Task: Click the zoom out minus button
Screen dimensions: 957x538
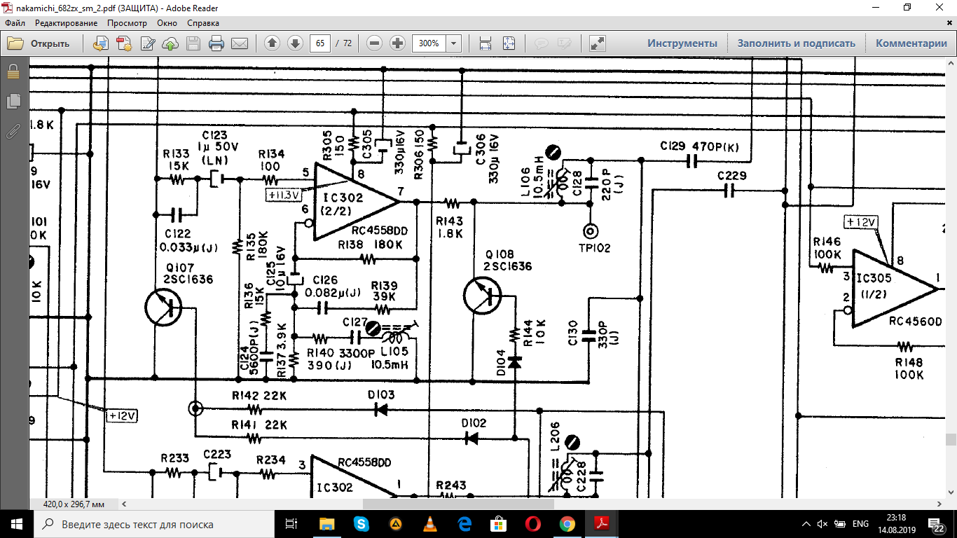Action: point(375,43)
